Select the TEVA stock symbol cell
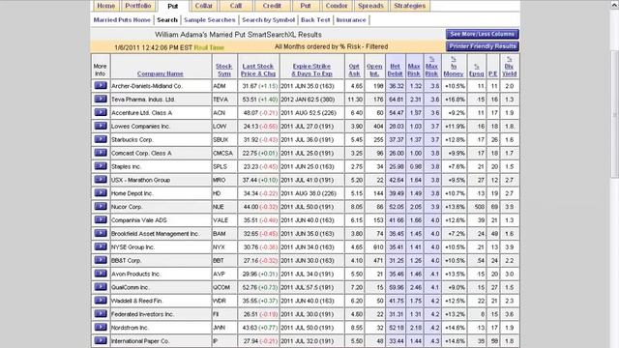 [224, 100]
